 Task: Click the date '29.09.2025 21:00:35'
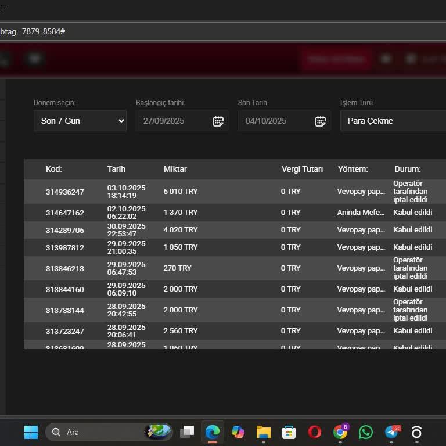click(x=126, y=247)
